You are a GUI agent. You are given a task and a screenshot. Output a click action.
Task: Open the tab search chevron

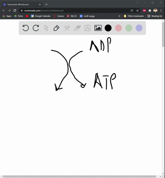[x=137, y=2]
